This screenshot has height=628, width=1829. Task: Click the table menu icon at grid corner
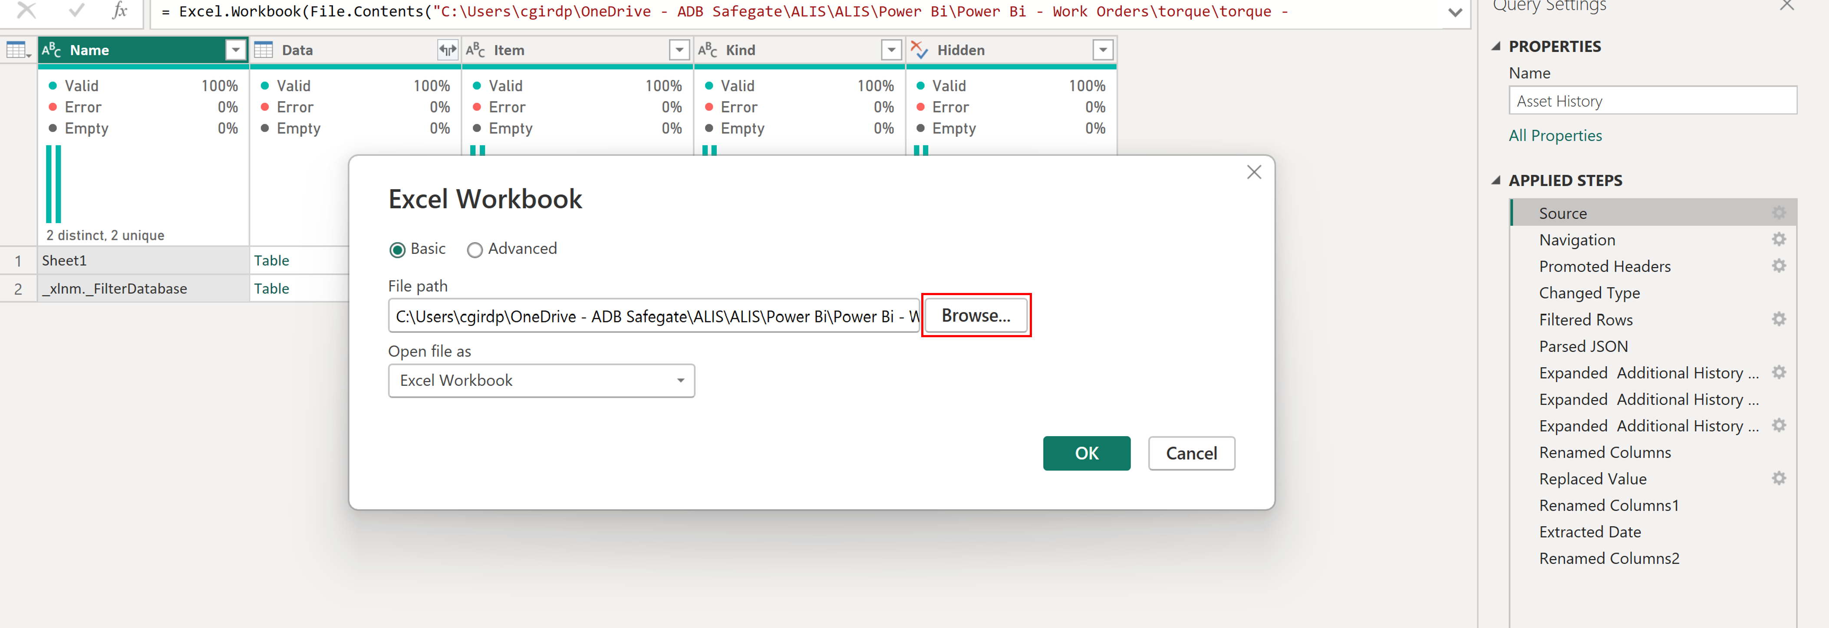pyautogui.click(x=17, y=50)
